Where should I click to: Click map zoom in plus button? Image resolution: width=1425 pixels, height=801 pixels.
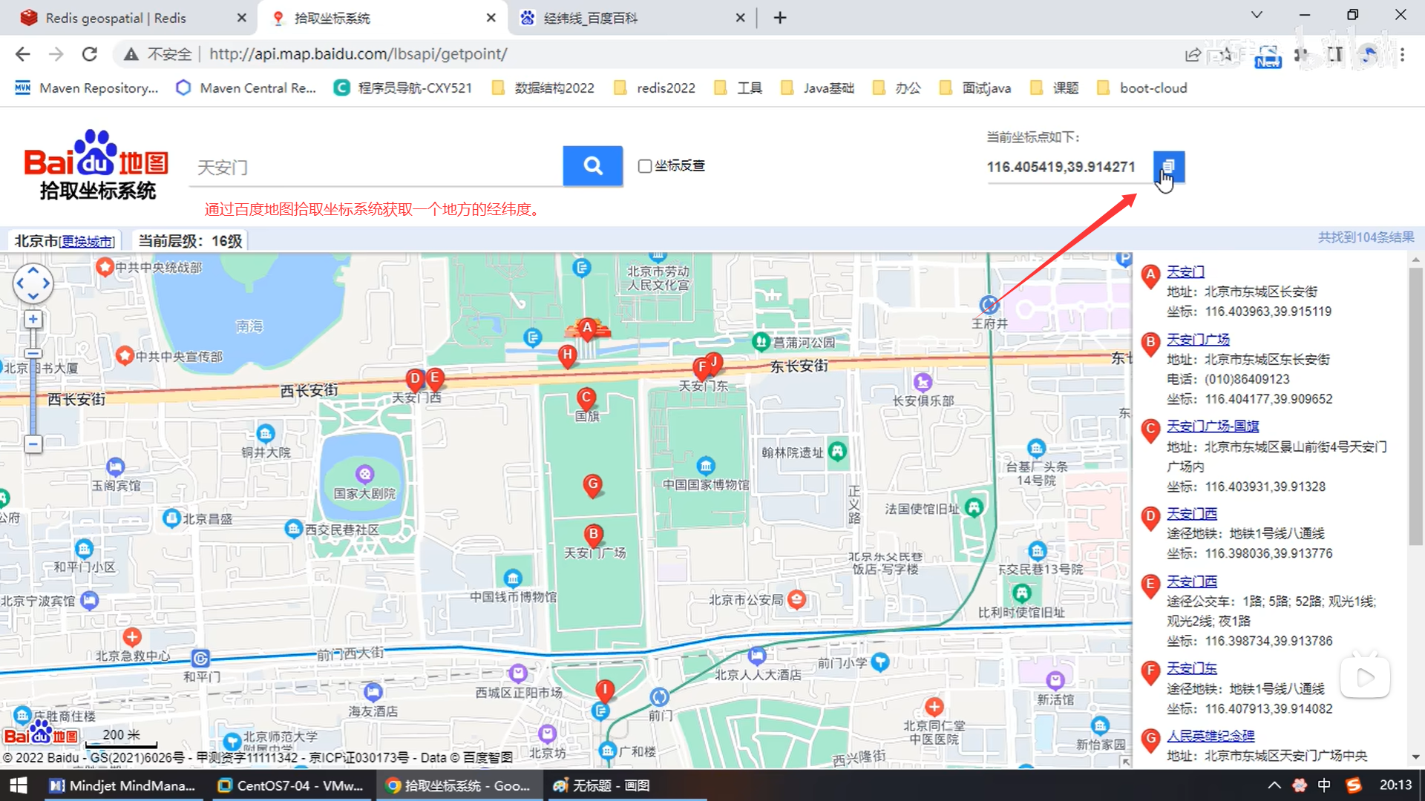pos(33,320)
